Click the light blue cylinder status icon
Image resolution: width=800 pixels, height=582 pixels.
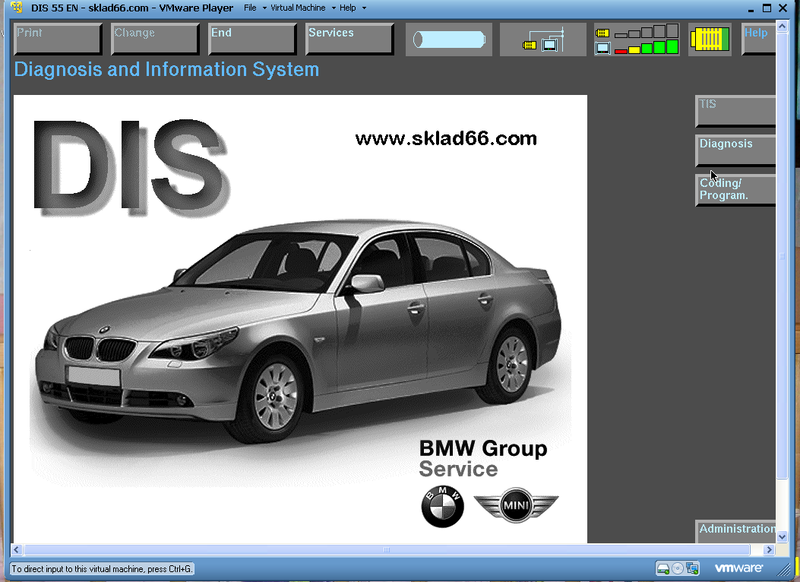click(x=449, y=40)
